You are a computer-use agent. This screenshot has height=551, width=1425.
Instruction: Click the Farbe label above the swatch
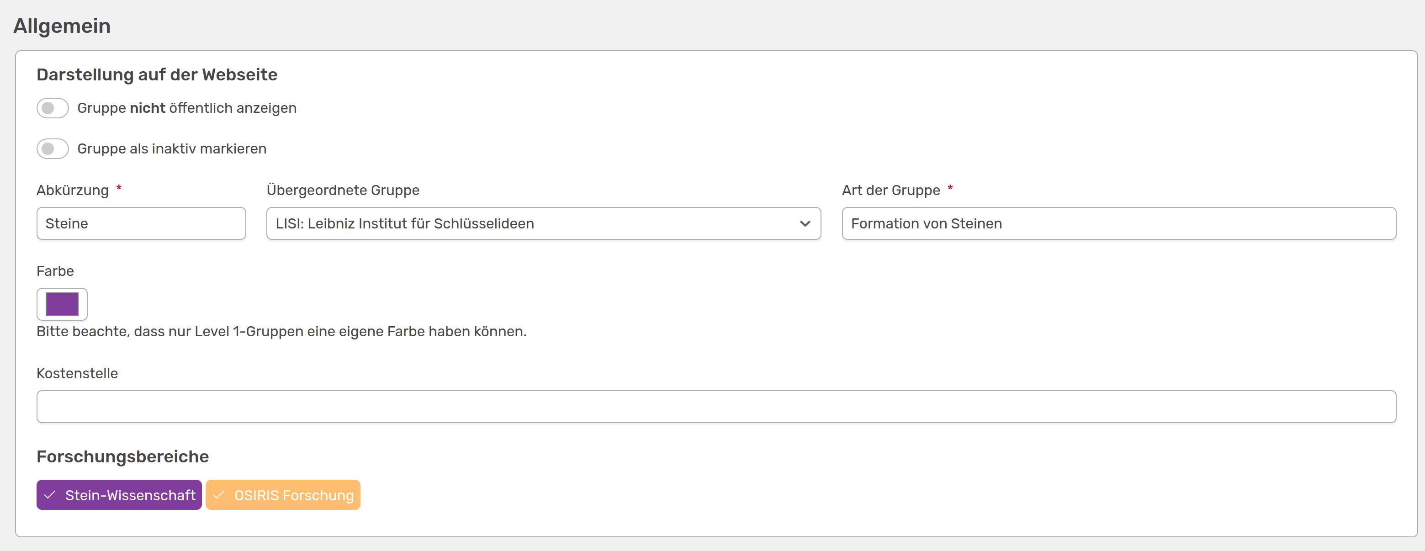(55, 271)
